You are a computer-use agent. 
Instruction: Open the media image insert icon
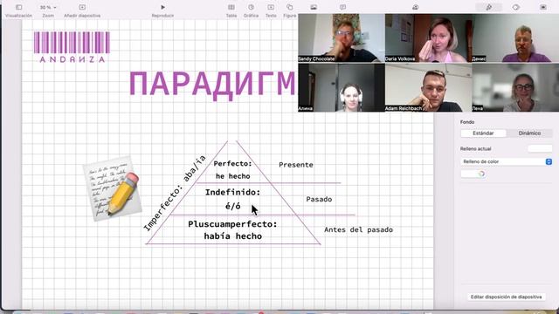pos(314,8)
